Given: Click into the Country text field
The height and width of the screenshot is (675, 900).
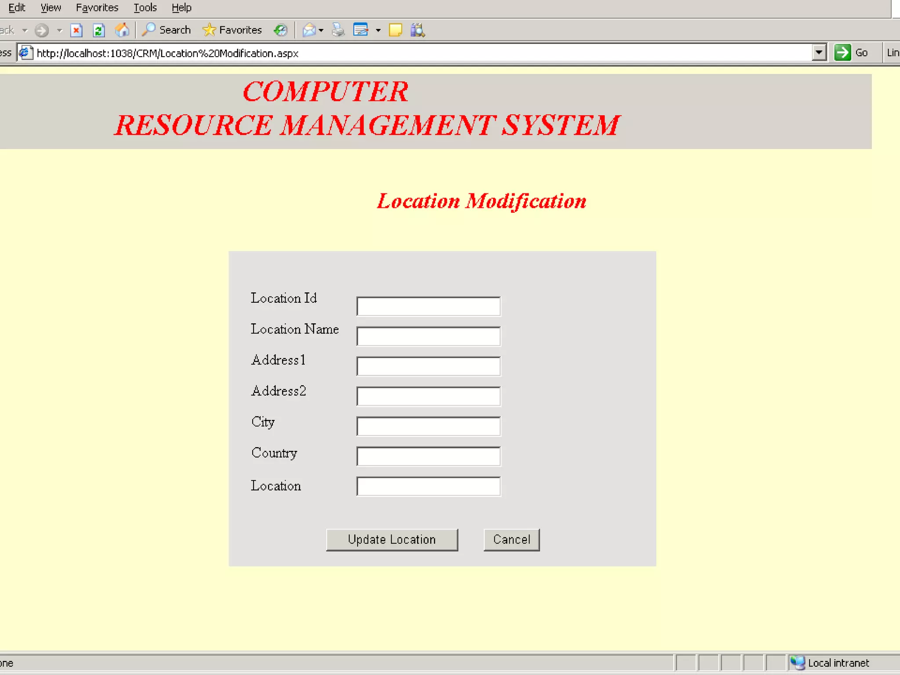Looking at the screenshot, I should pos(428,456).
